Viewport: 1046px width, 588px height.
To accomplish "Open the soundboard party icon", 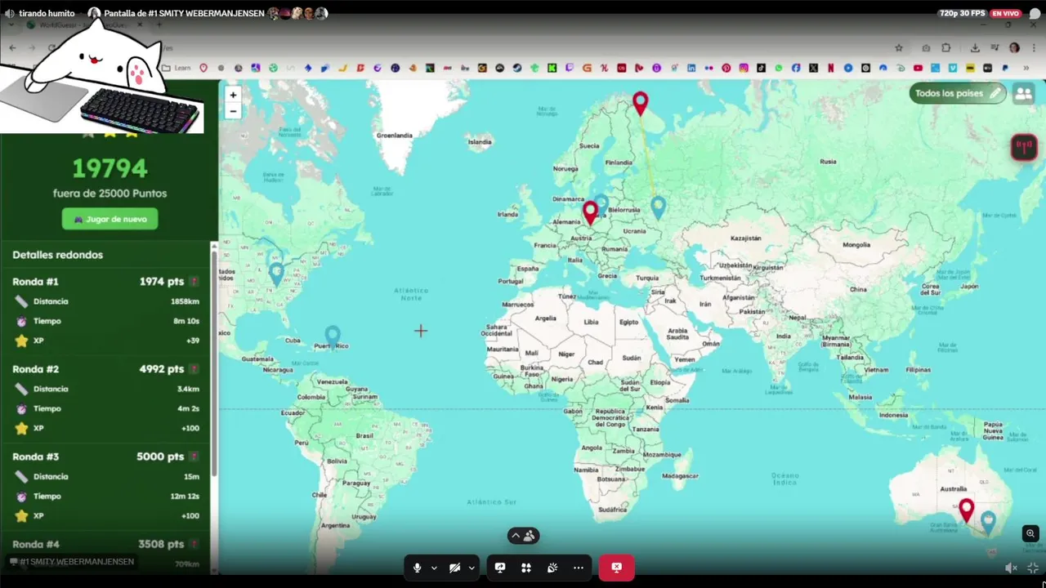I will click(552, 568).
